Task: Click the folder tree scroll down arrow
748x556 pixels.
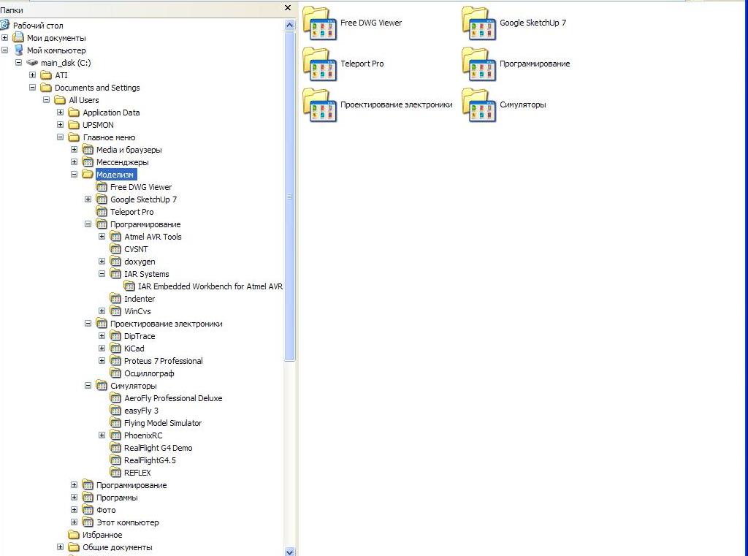Action: [x=289, y=551]
